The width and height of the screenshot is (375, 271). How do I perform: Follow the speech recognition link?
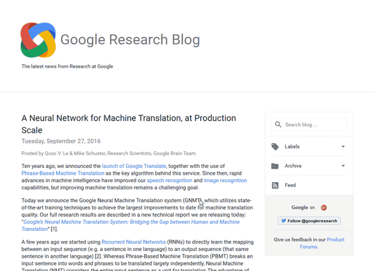(169, 181)
